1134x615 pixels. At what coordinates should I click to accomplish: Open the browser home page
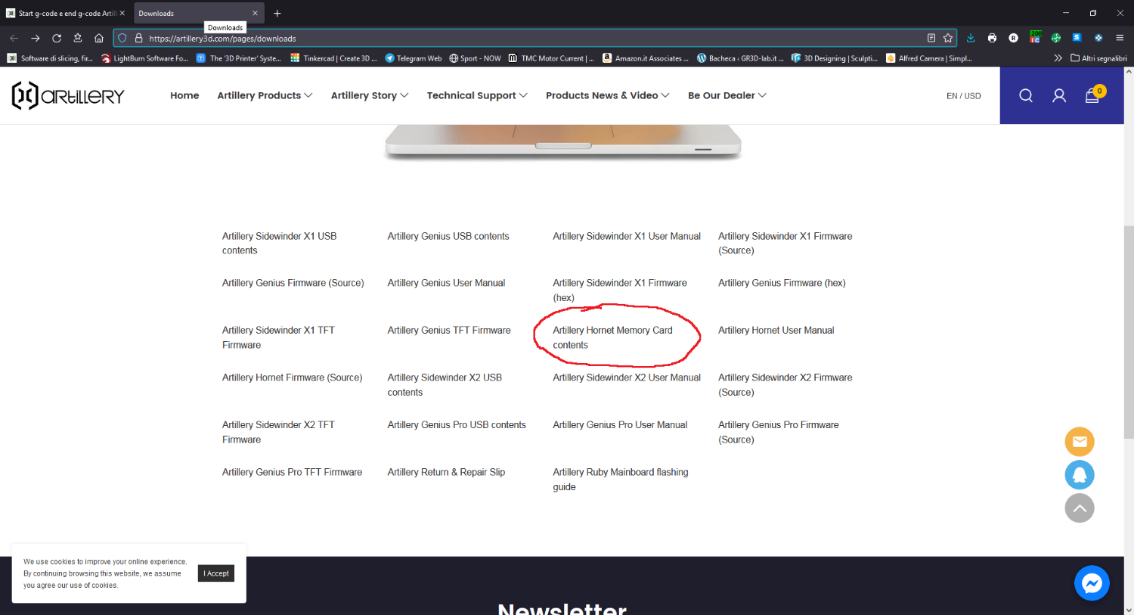(x=99, y=38)
